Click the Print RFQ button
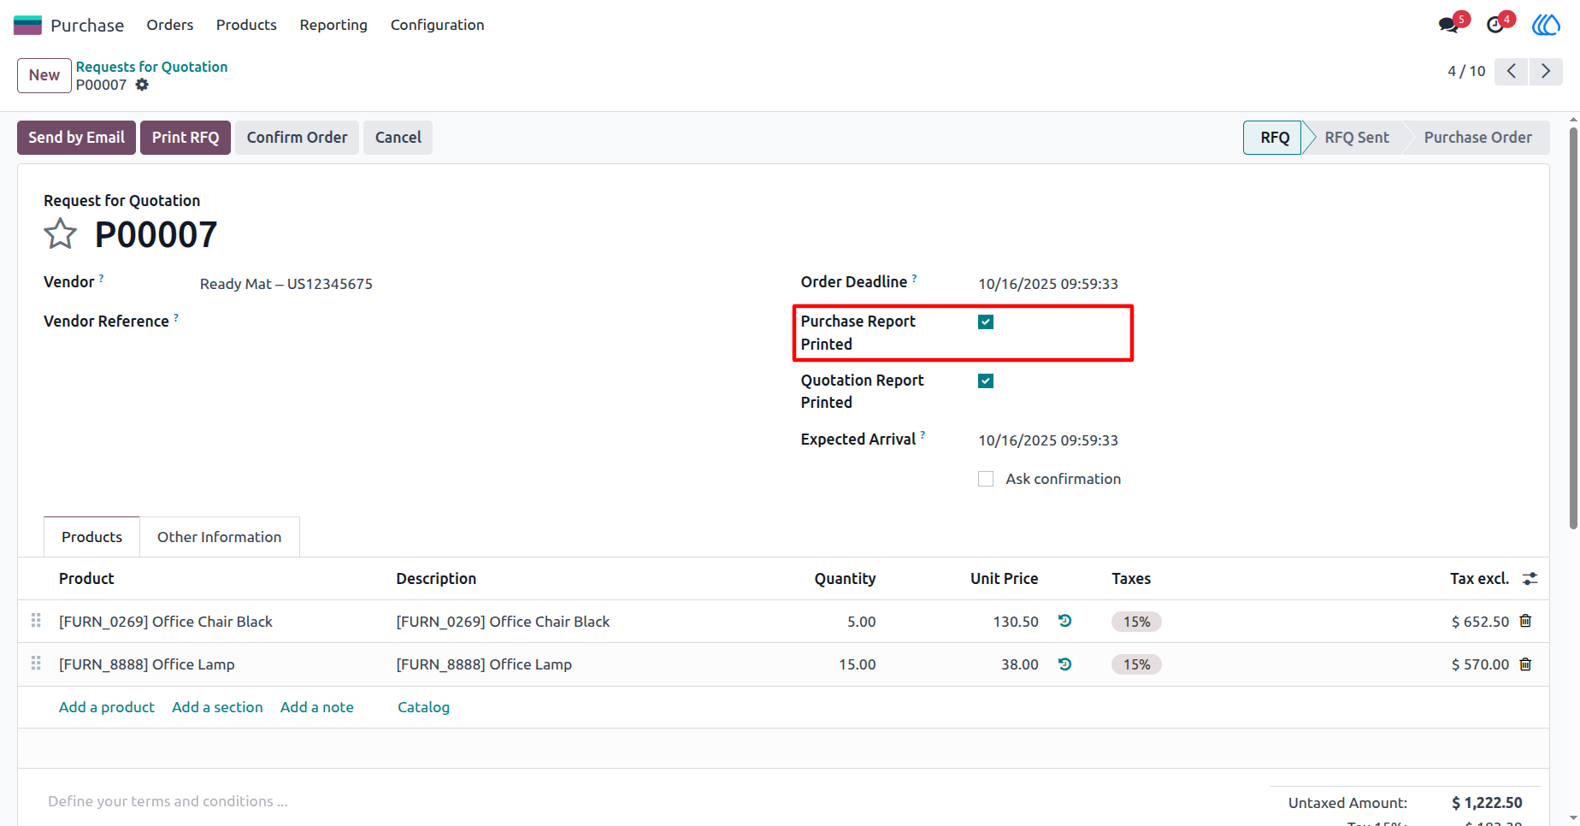Image resolution: width=1580 pixels, height=826 pixels. coord(186,138)
